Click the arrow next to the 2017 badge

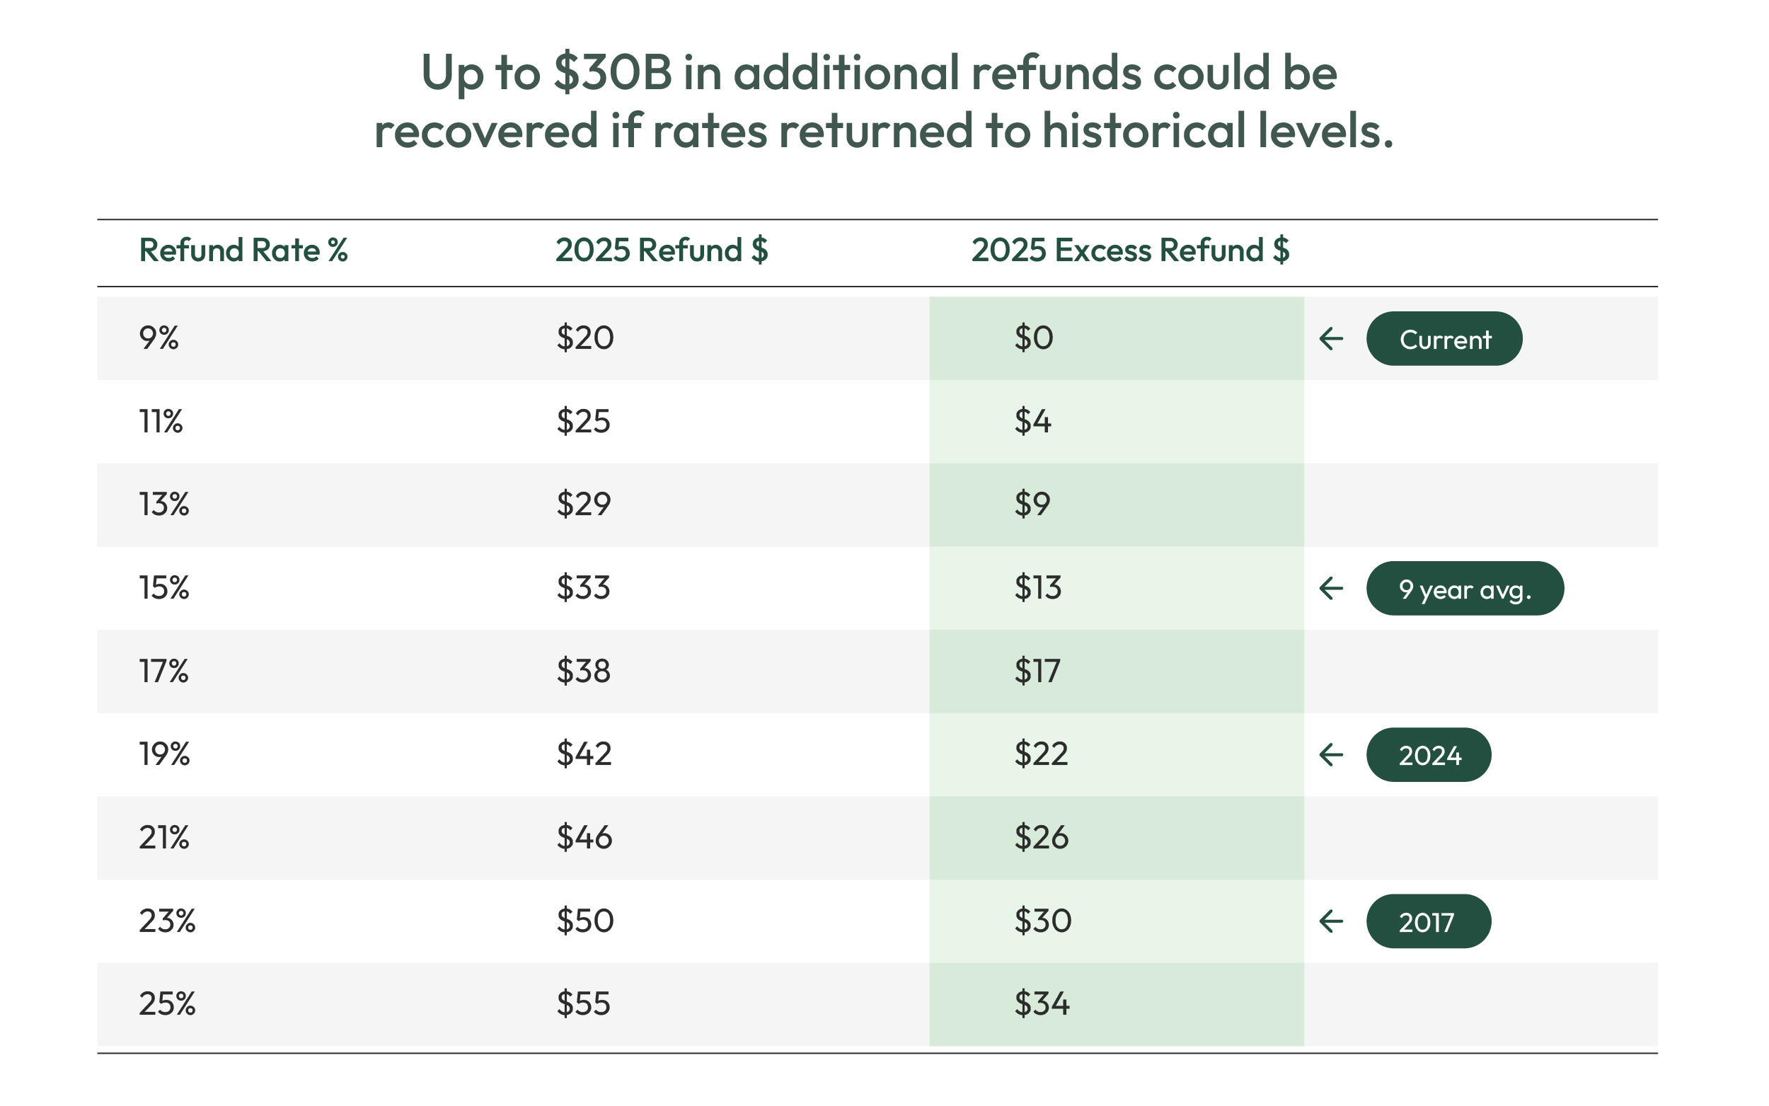point(1331,921)
